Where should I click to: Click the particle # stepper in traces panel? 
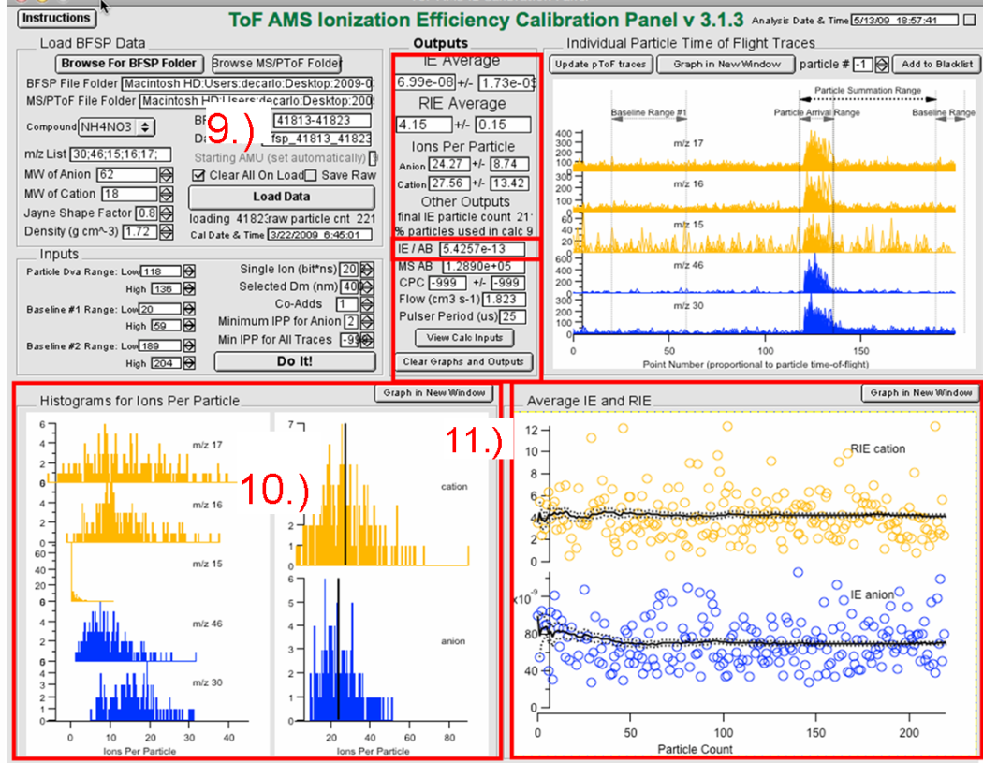pos(881,65)
